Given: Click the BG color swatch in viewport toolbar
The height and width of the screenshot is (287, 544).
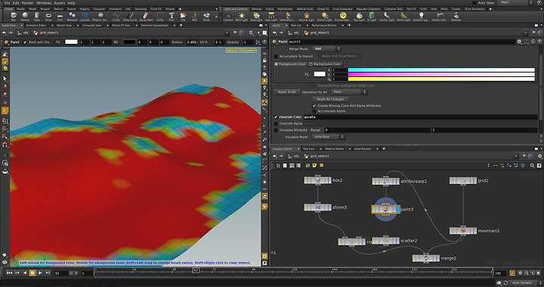Looking at the screenshot, I should pyautogui.click(x=129, y=42).
